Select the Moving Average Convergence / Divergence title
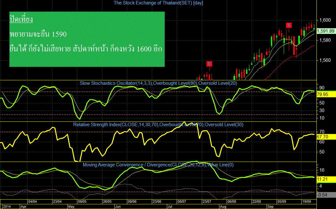The height and width of the screenshot is (209, 336). pos(158,165)
